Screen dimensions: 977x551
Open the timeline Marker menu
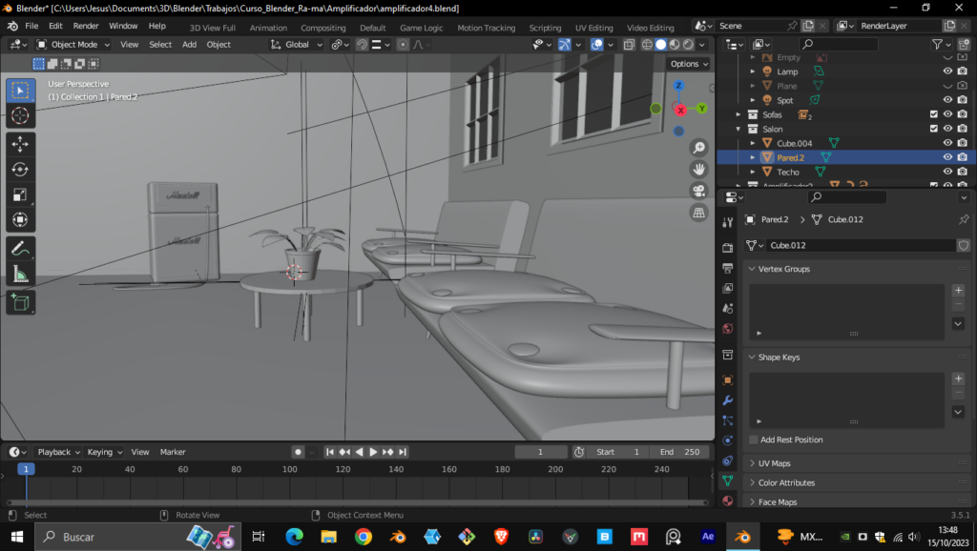[x=173, y=452]
